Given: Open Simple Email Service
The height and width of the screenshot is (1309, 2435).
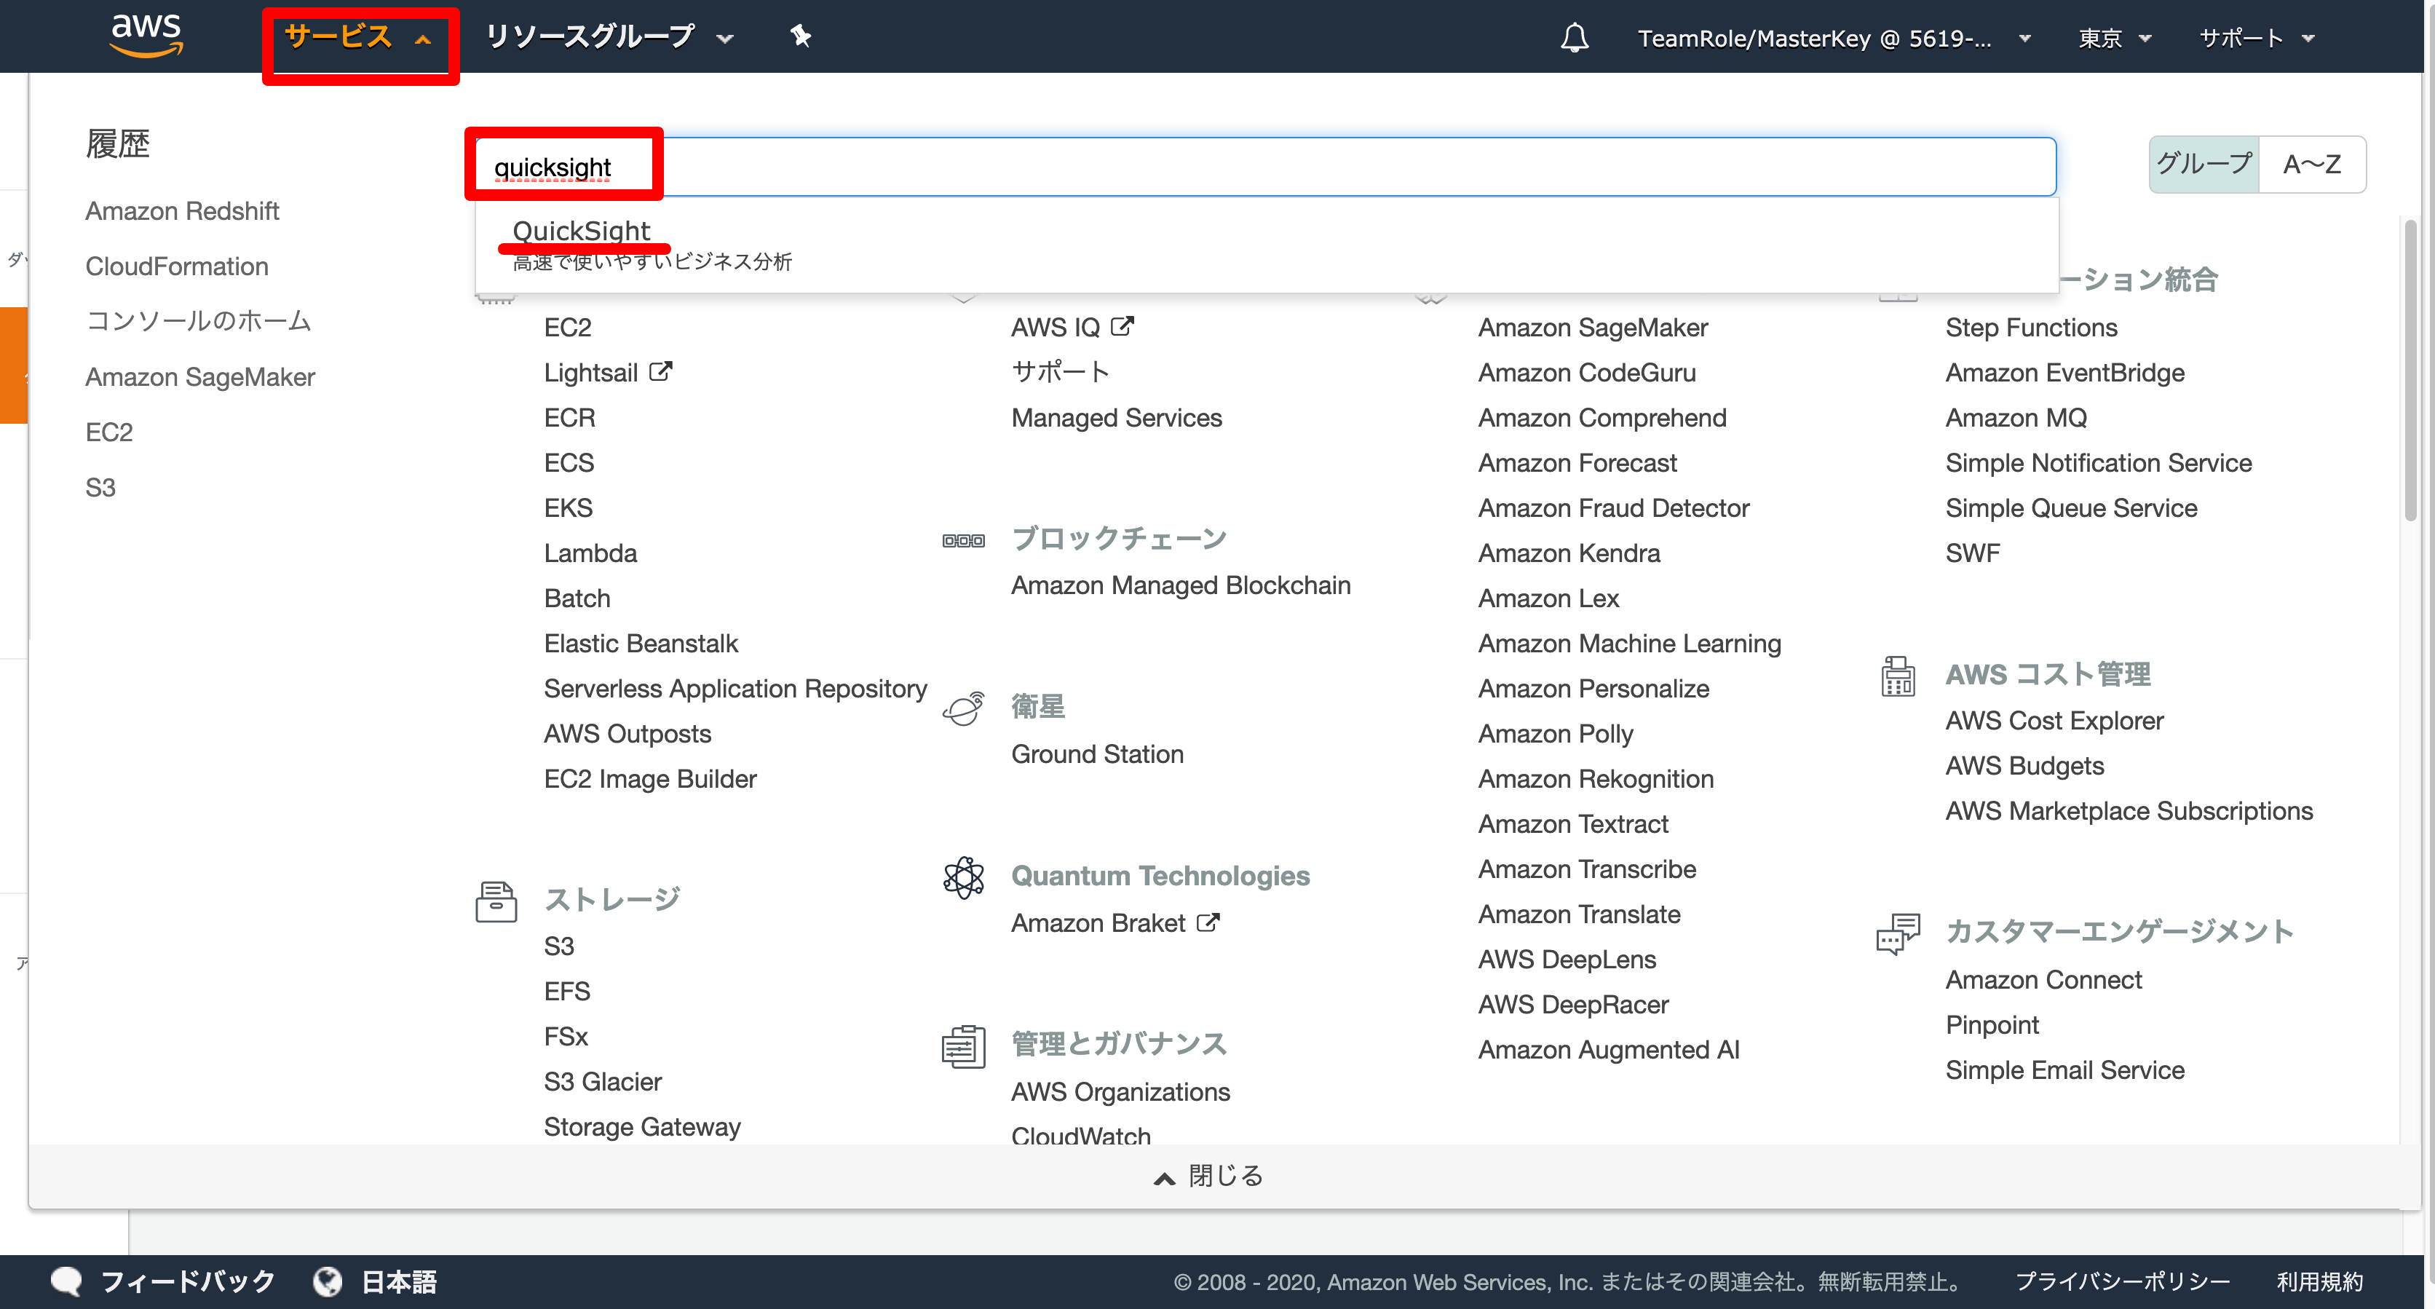Looking at the screenshot, I should click(x=2064, y=1070).
